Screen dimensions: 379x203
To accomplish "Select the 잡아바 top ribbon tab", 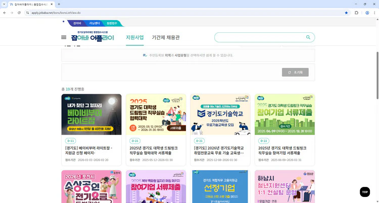I will click(77, 23).
